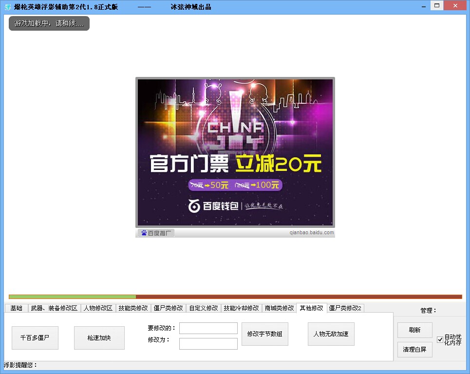
Task: Minimize the window
Action: (424, 6)
